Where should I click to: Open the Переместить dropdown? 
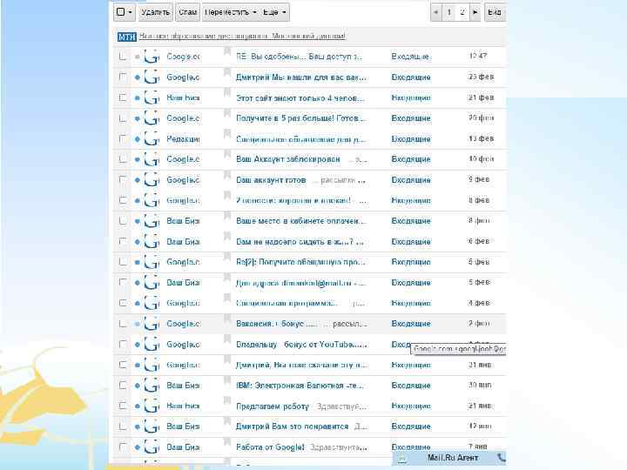[230, 12]
